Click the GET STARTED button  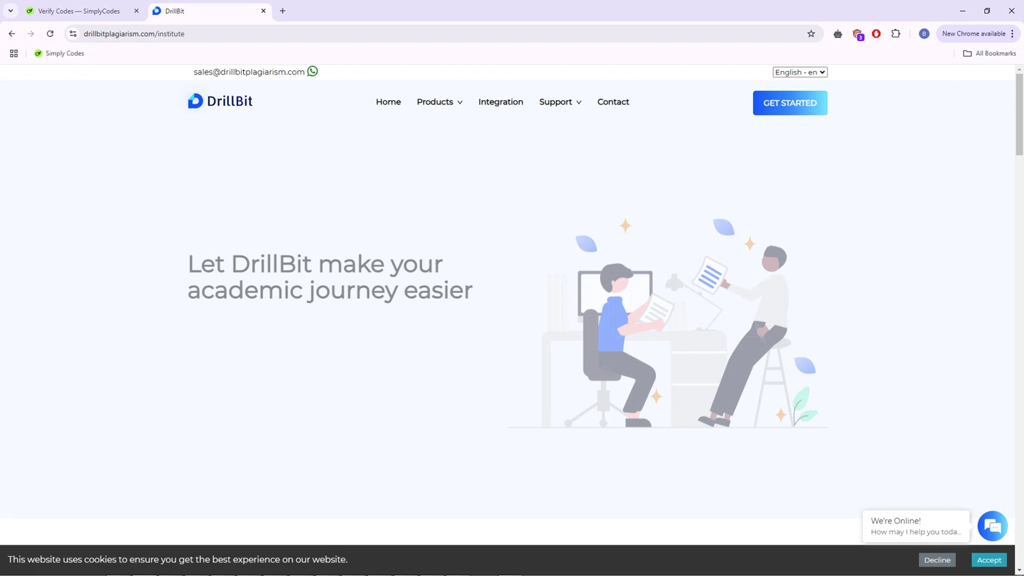pyautogui.click(x=790, y=103)
